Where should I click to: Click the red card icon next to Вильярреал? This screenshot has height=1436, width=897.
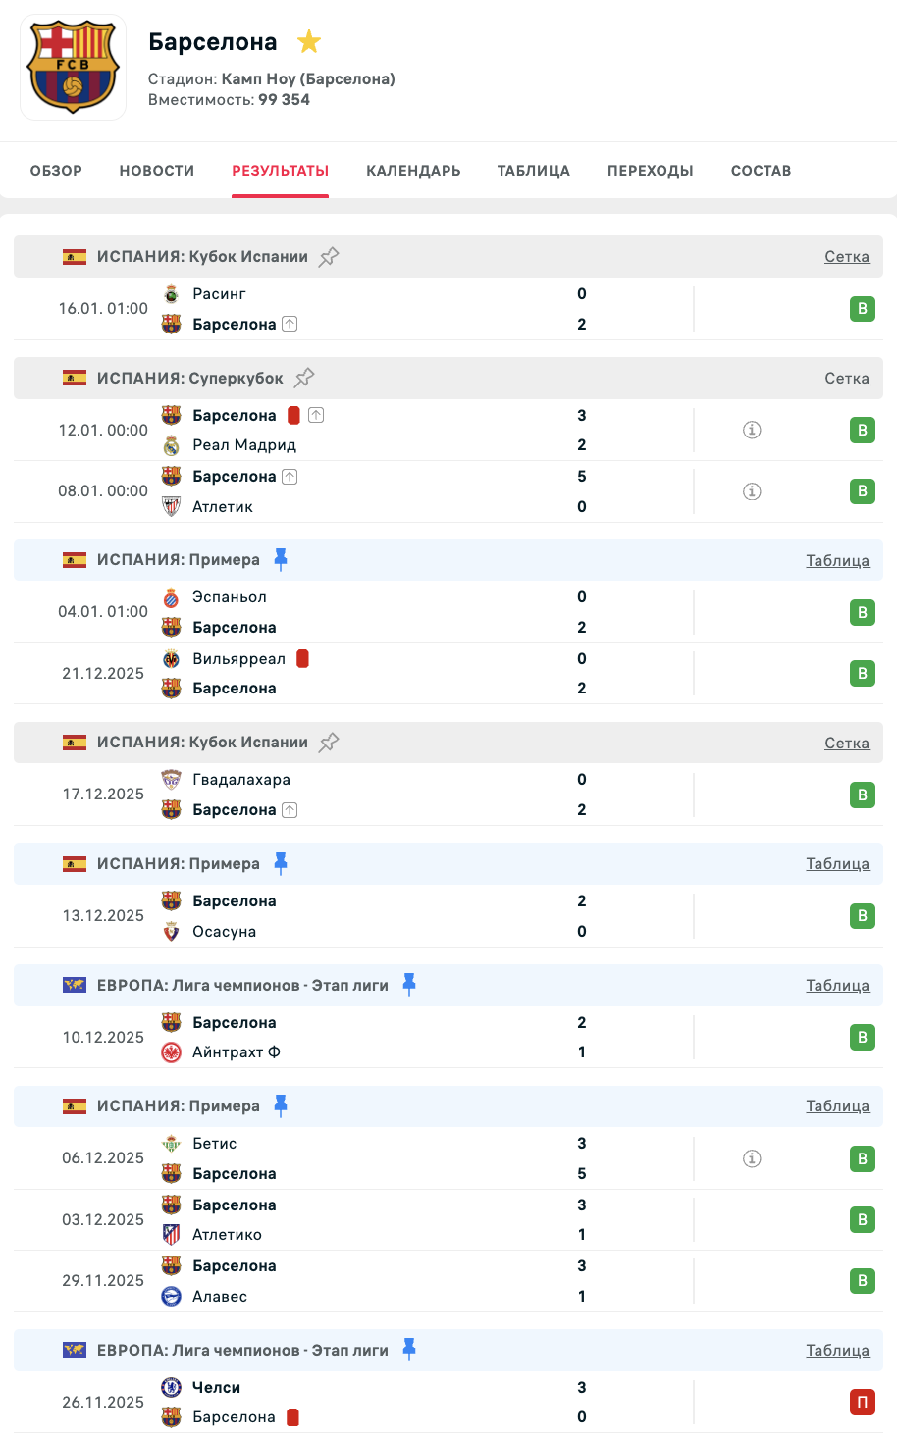click(302, 659)
